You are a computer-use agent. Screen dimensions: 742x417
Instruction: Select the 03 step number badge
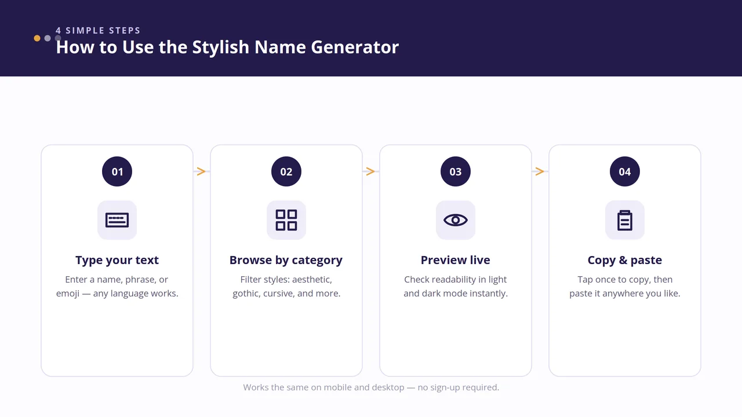pyautogui.click(x=456, y=171)
